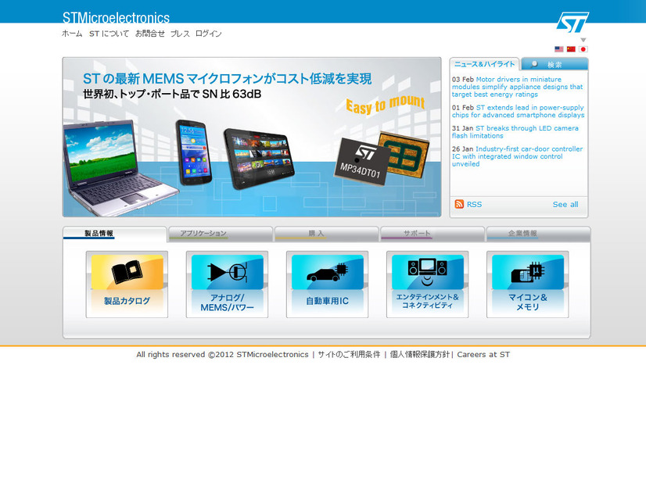Screen dimensions: 646x483
Task: Switch language via the US flag icon
Action: [x=558, y=49]
